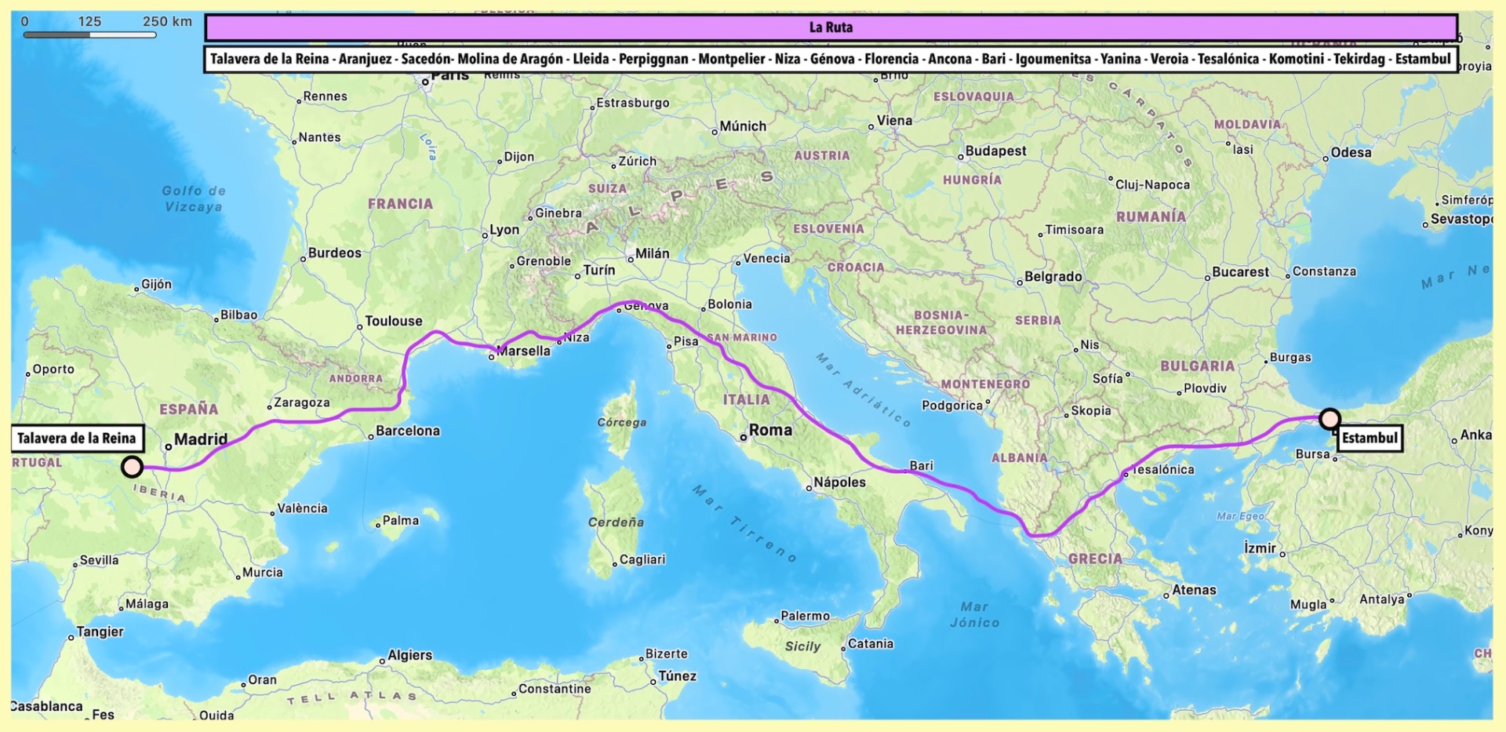Click the FRANCIA country label
1506x732 pixels.
click(x=400, y=204)
